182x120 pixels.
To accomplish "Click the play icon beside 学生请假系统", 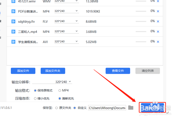I will click(13, 42).
